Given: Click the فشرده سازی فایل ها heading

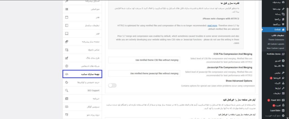Looking at the screenshot, I should point(230,3).
